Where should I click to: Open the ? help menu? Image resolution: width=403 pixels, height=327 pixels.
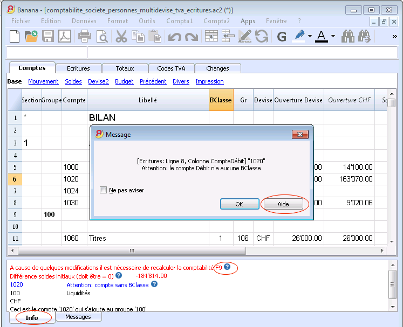[x=299, y=21]
